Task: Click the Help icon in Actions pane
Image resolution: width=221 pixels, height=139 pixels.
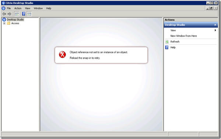Action: point(167,47)
